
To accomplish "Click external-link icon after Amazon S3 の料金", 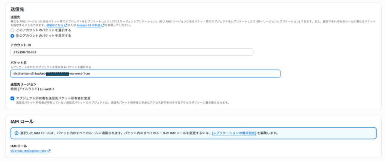I will 103,25.
